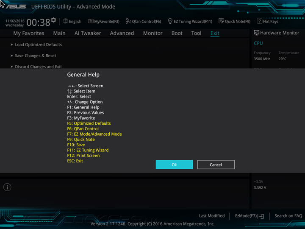Click the Hardware Monitor screen icon
This screenshot has width=305, height=229.
tap(256, 33)
